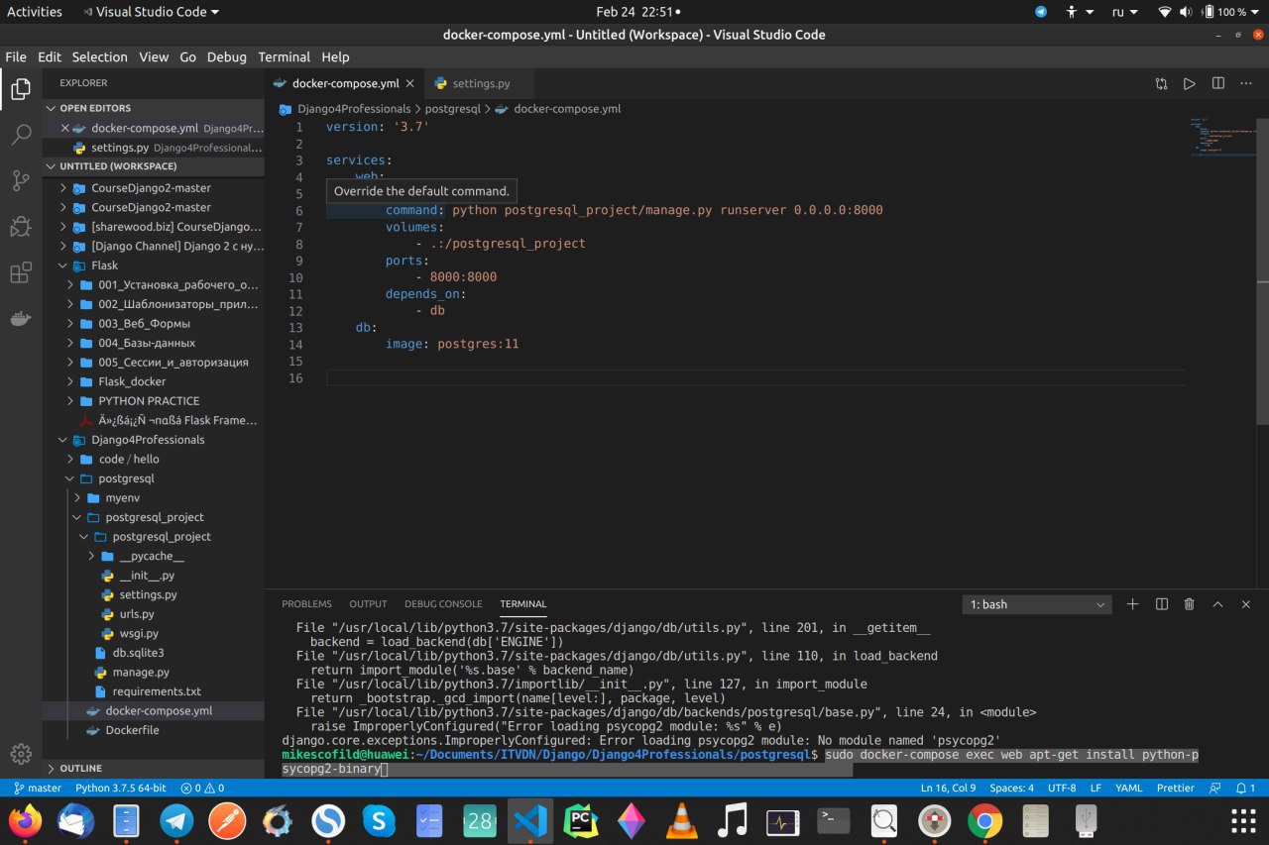Screen dimensions: 1269x845
Task: Open Source Control view in activity bar
Action: [21, 180]
